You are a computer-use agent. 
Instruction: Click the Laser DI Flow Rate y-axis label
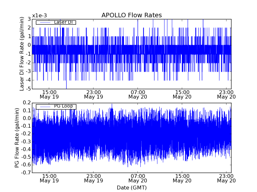click(22, 54)
